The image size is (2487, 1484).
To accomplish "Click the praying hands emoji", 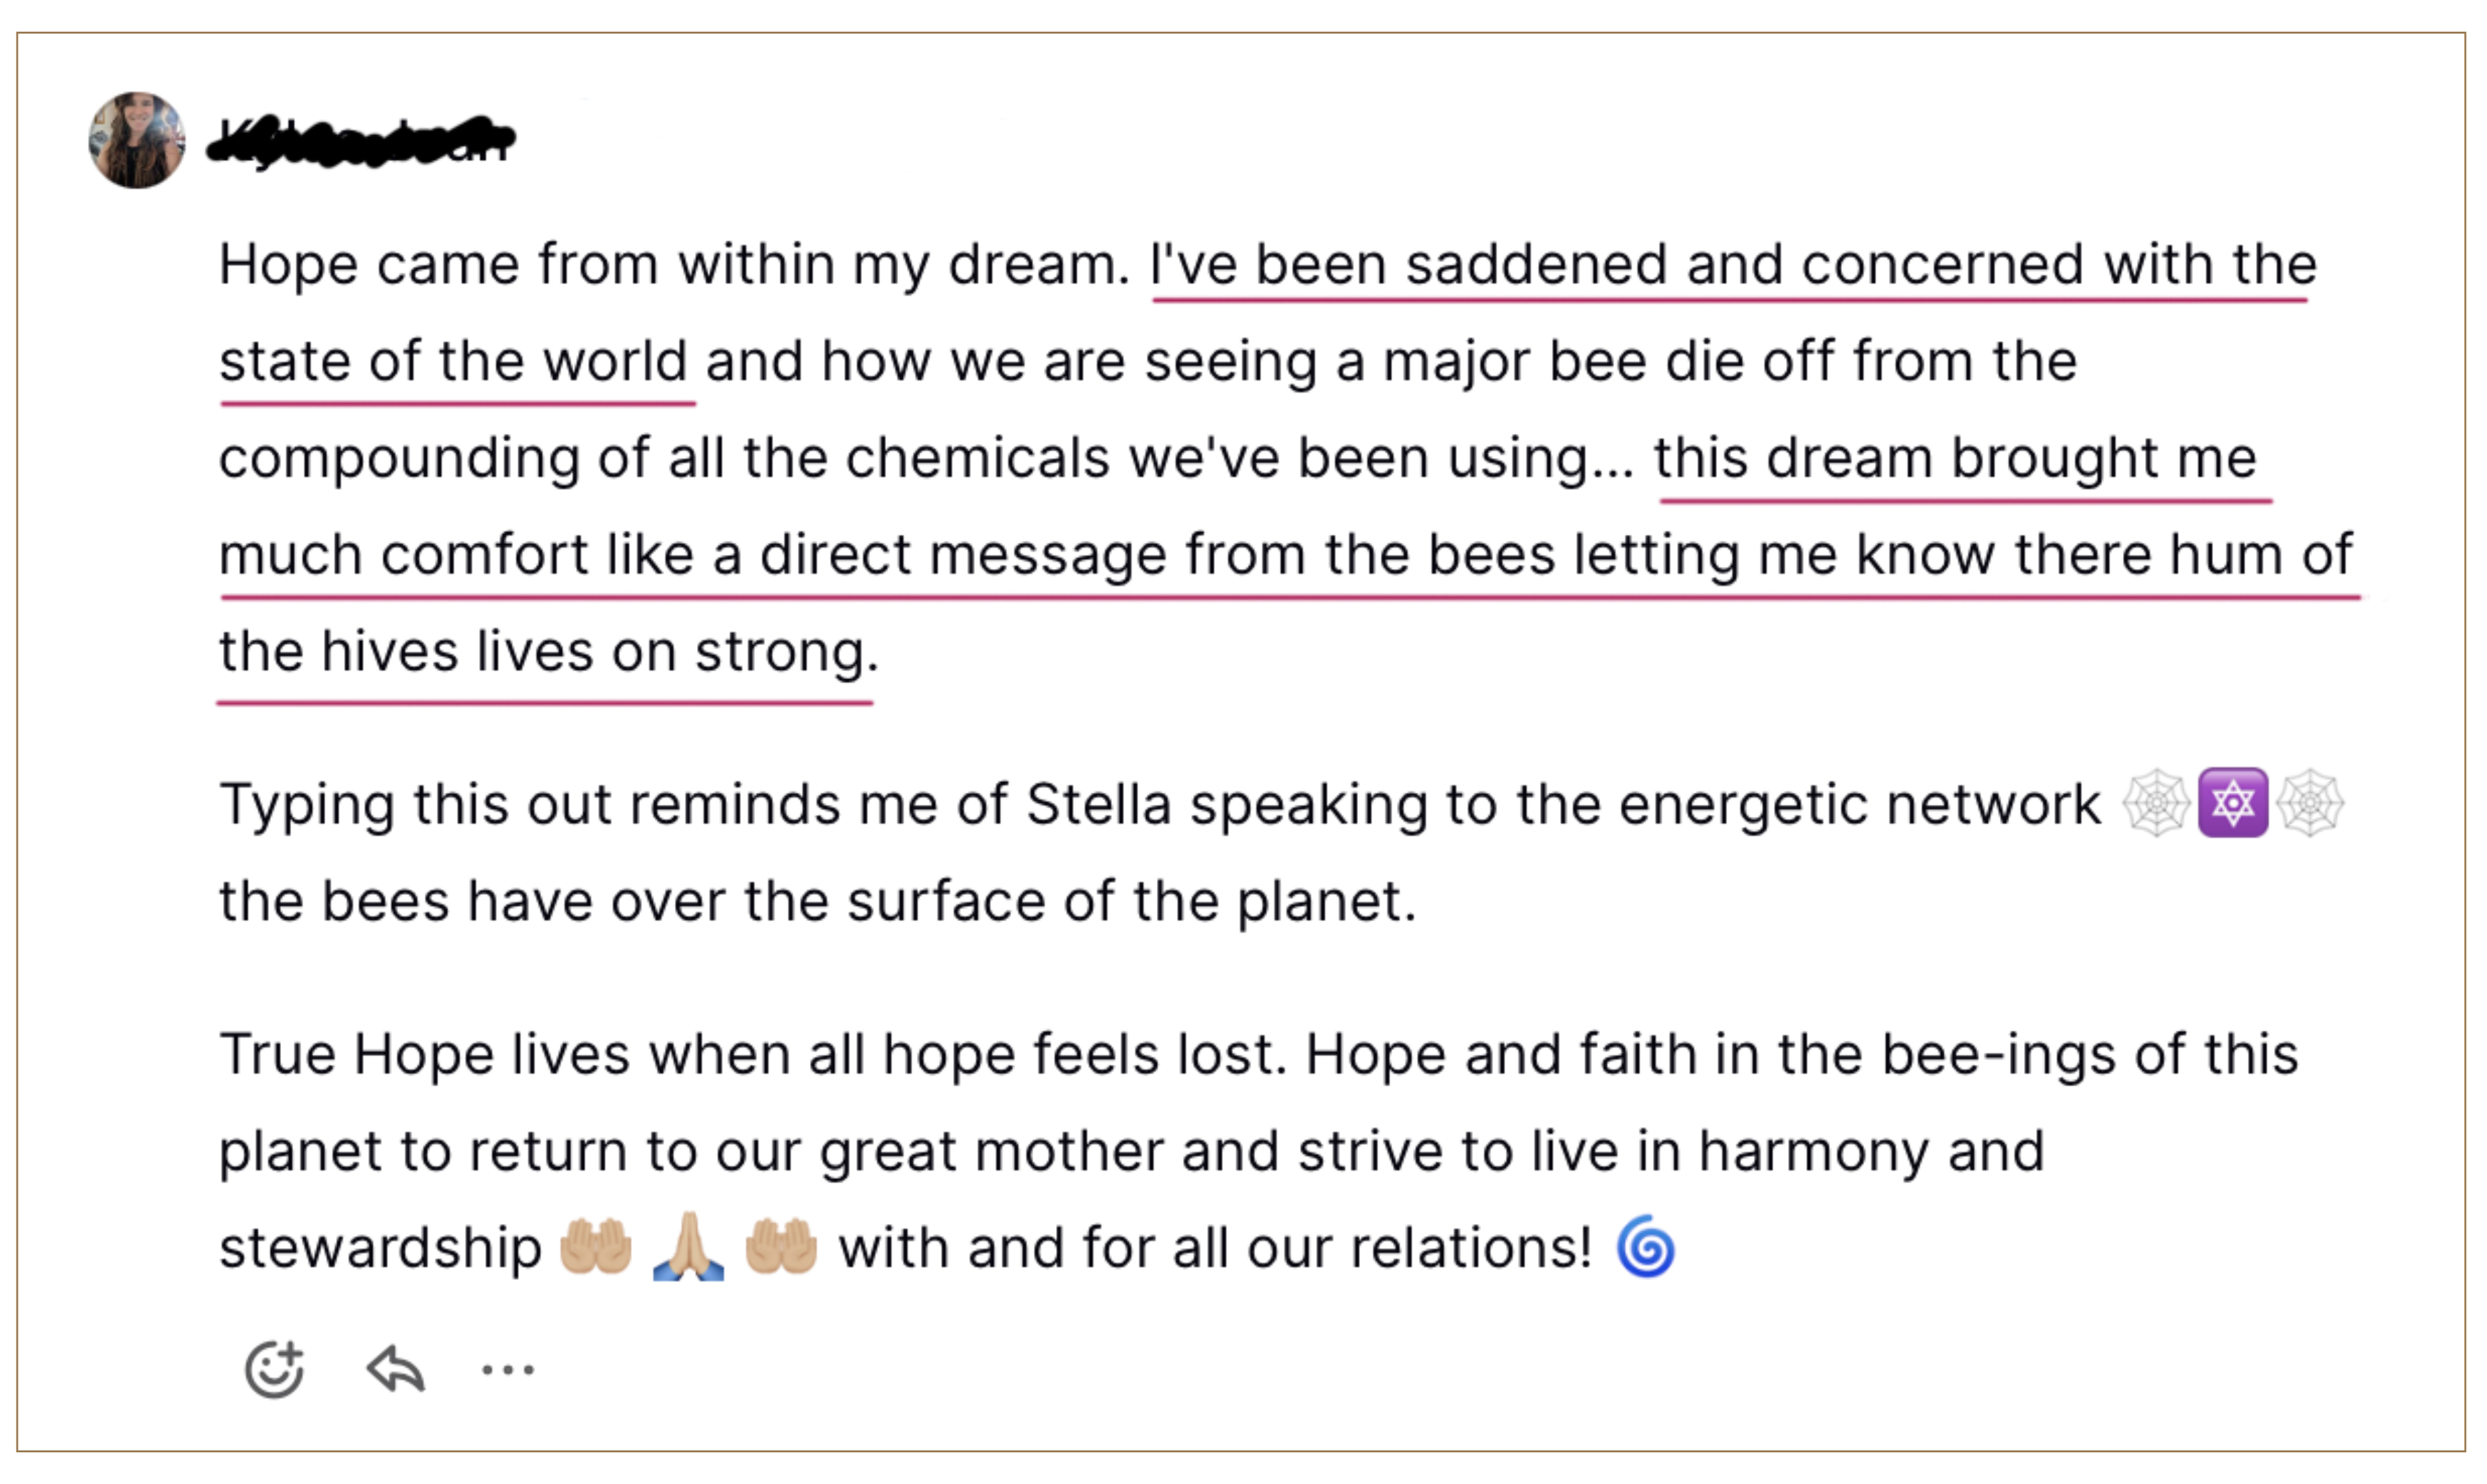I will (x=688, y=1247).
